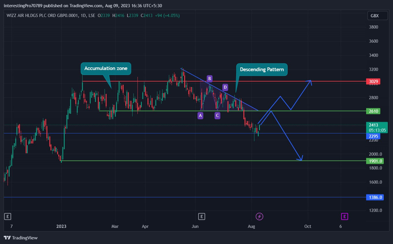Click the LSE exchange label
The image size is (393, 244).
point(92,16)
